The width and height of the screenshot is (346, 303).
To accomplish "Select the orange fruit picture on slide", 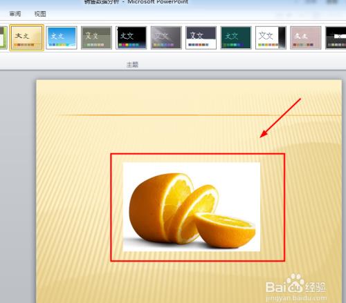I will click(192, 207).
